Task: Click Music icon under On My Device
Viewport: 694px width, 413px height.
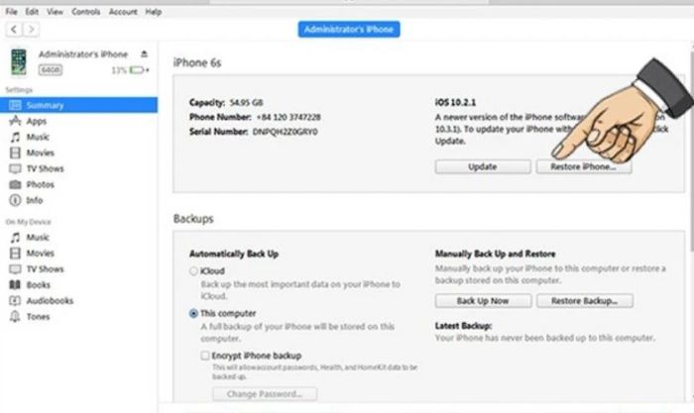Action: (15, 238)
